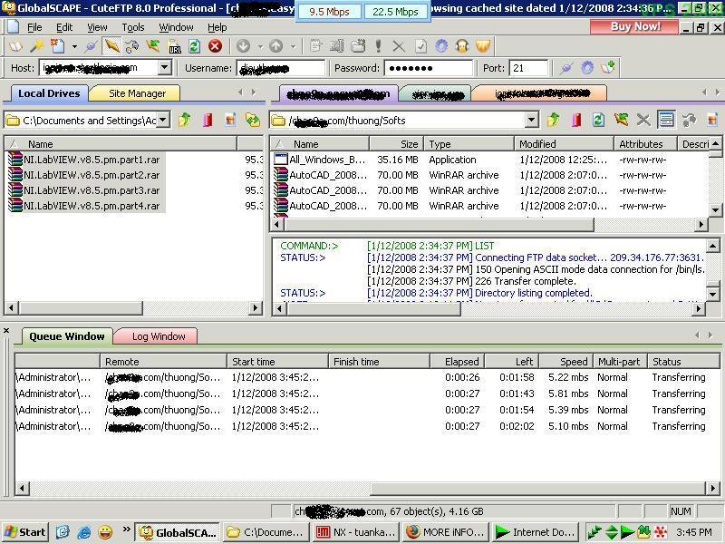The height and width of the screenshot is (544, 725).
Task: Click the Port input field
Action: point(528,69)
